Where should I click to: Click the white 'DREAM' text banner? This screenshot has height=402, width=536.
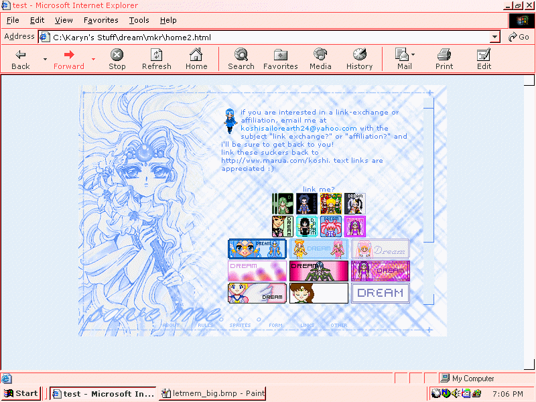coord(380,293)
